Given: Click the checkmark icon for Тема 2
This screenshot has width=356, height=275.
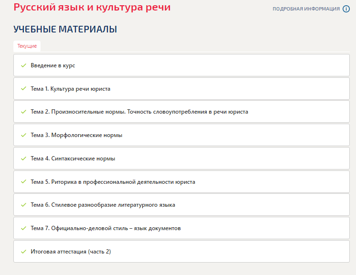Looking at the screenshot, I should point(23,112).
